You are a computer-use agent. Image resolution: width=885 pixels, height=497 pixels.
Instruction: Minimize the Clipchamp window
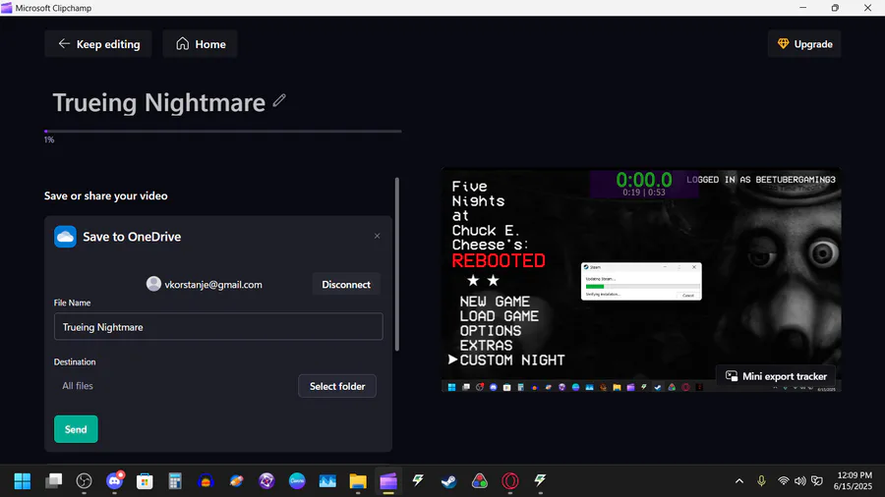point(802,8)
